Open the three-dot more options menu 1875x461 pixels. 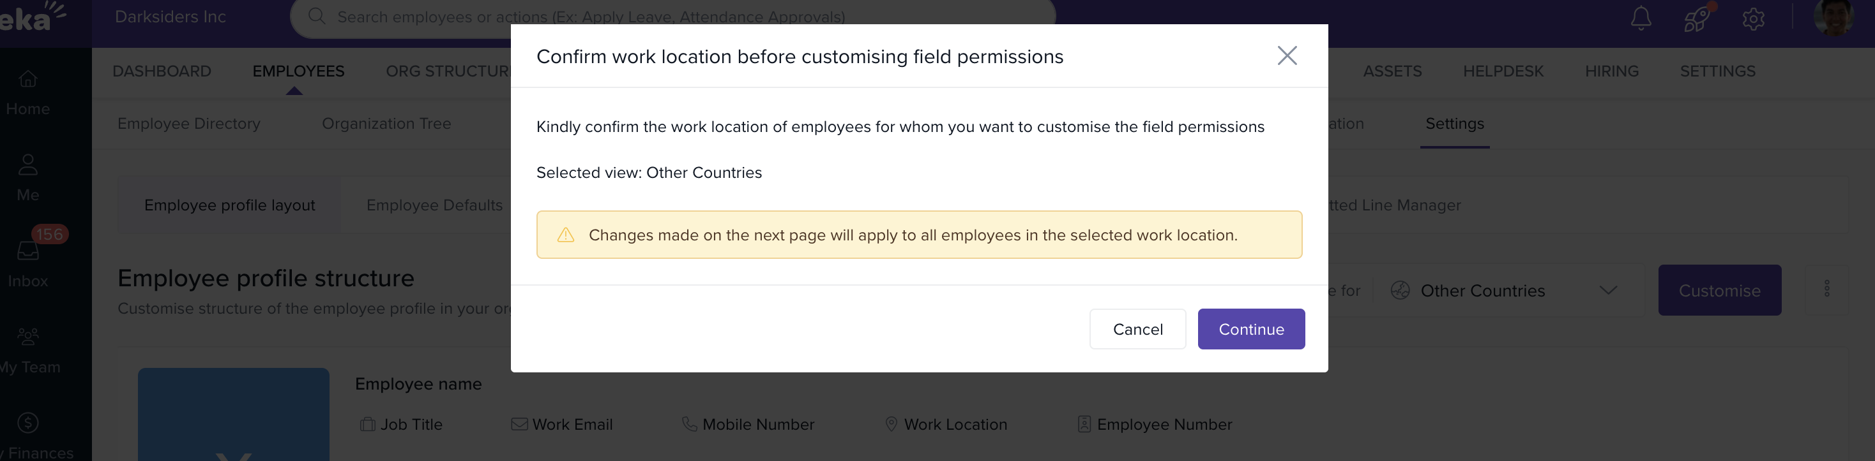pos(1826,289)
